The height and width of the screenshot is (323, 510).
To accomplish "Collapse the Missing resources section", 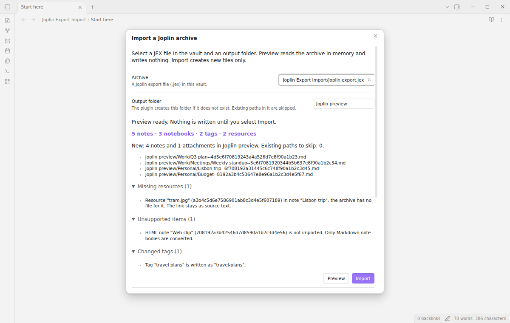I will point(161,187).
